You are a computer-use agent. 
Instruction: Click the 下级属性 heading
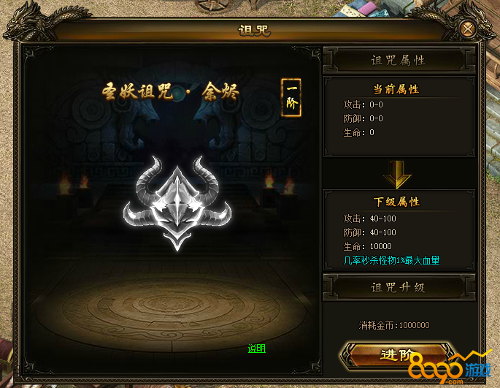[396, 202]
